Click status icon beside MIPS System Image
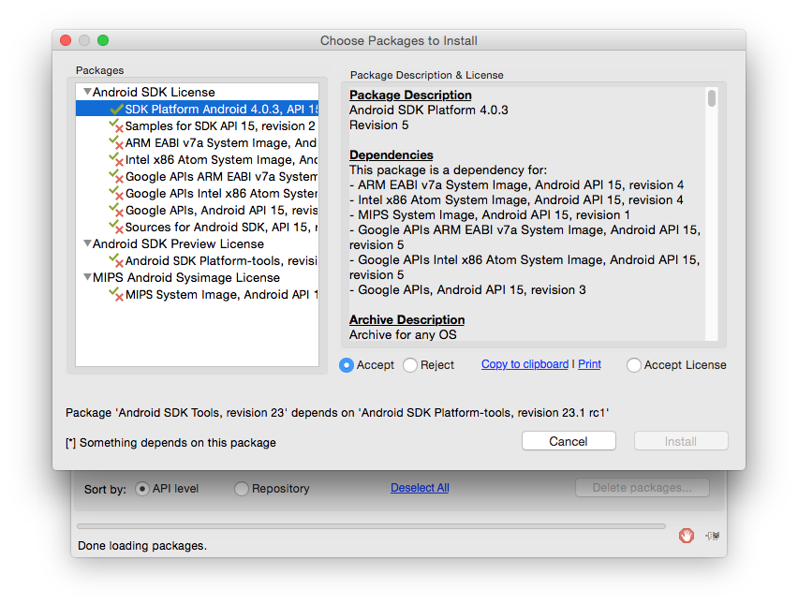798x604 pixels. click(117, 295)
